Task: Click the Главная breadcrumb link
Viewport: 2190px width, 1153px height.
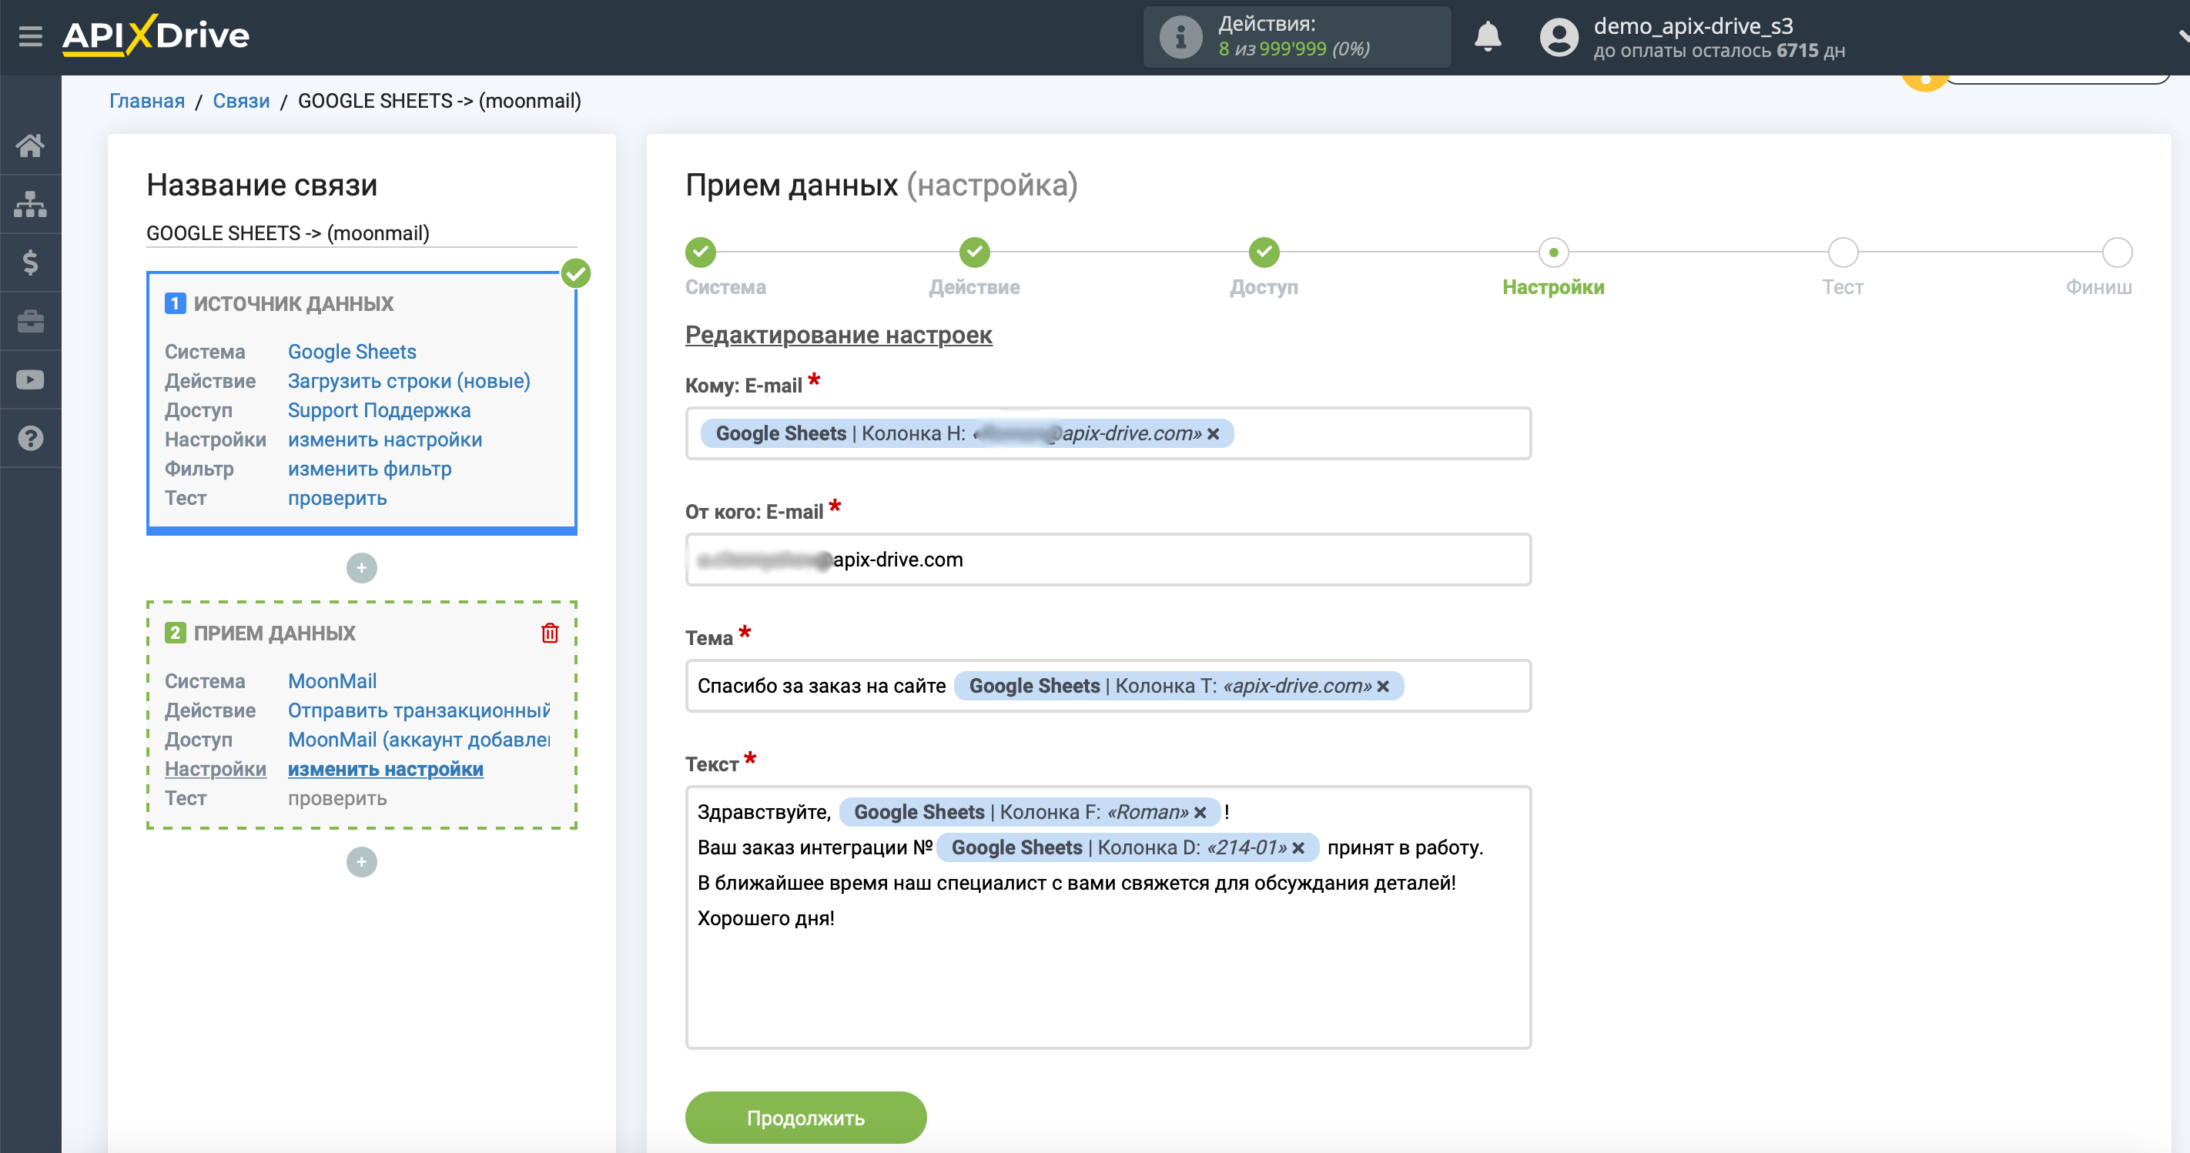Action: point(147,101)
